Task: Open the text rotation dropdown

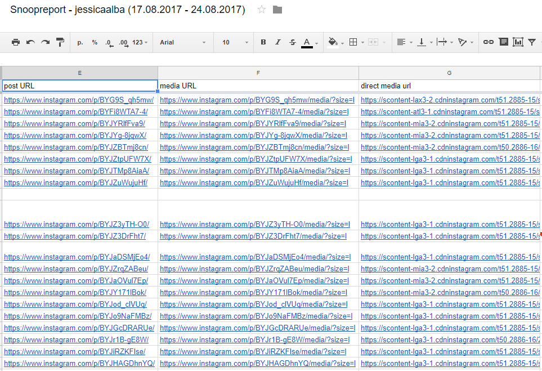Action: [465, 42]
